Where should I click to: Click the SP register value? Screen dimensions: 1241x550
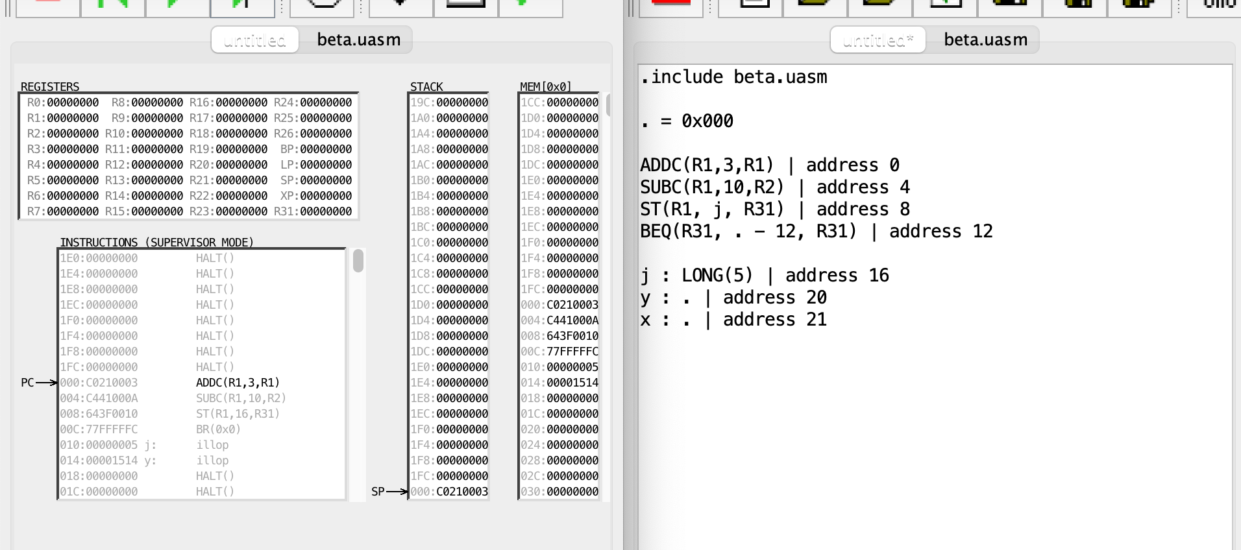point(326,180)
